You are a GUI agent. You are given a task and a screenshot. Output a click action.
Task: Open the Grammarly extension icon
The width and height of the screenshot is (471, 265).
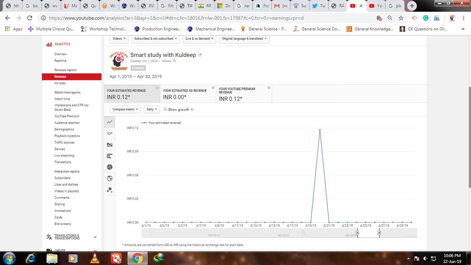point(426,18)
